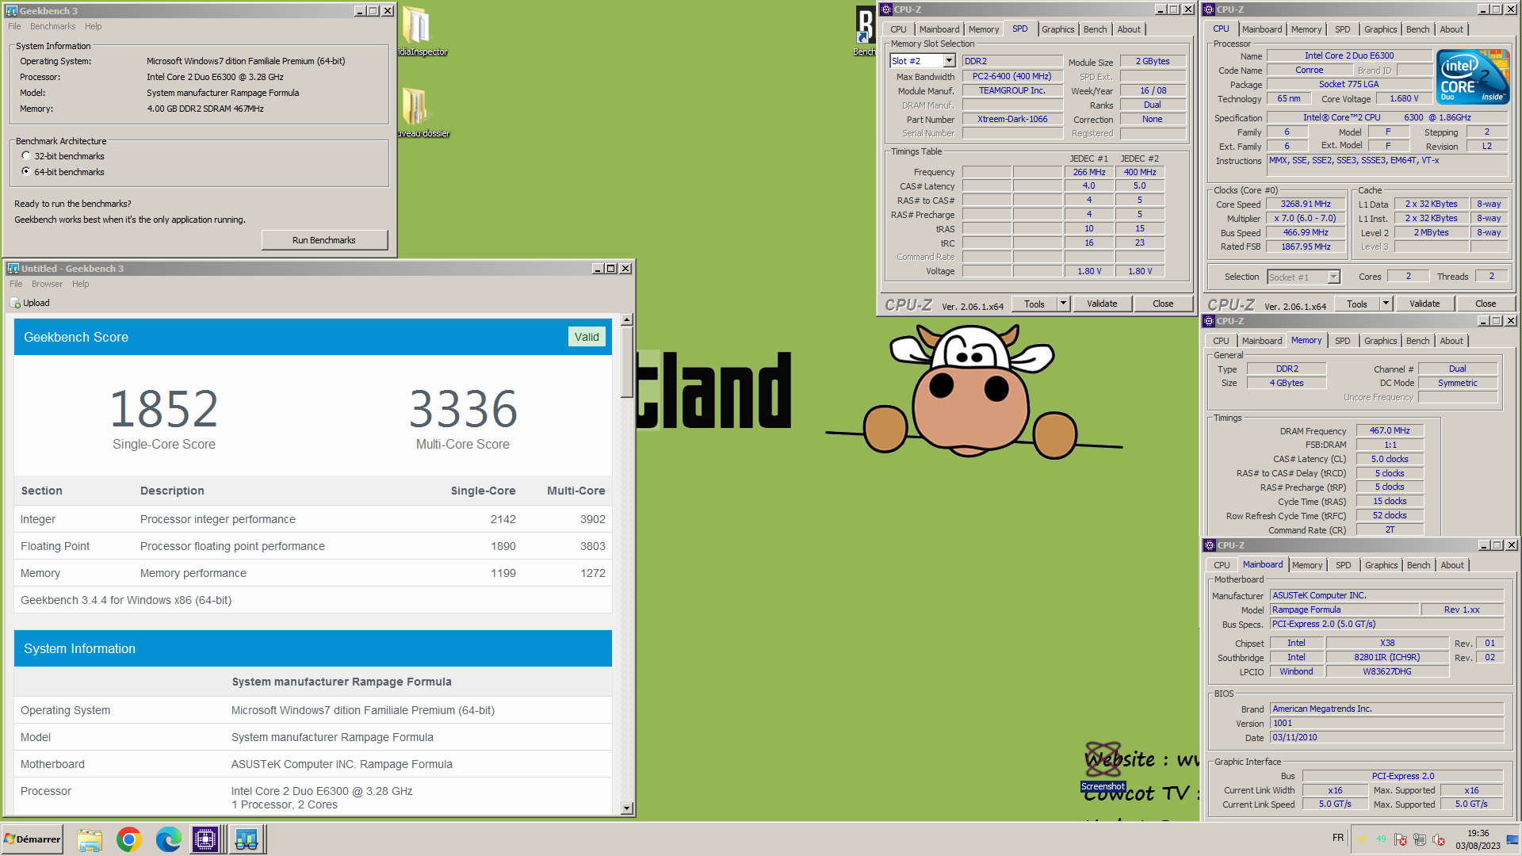Open the Slot #2 memory slot dropdown

[949, 61]
